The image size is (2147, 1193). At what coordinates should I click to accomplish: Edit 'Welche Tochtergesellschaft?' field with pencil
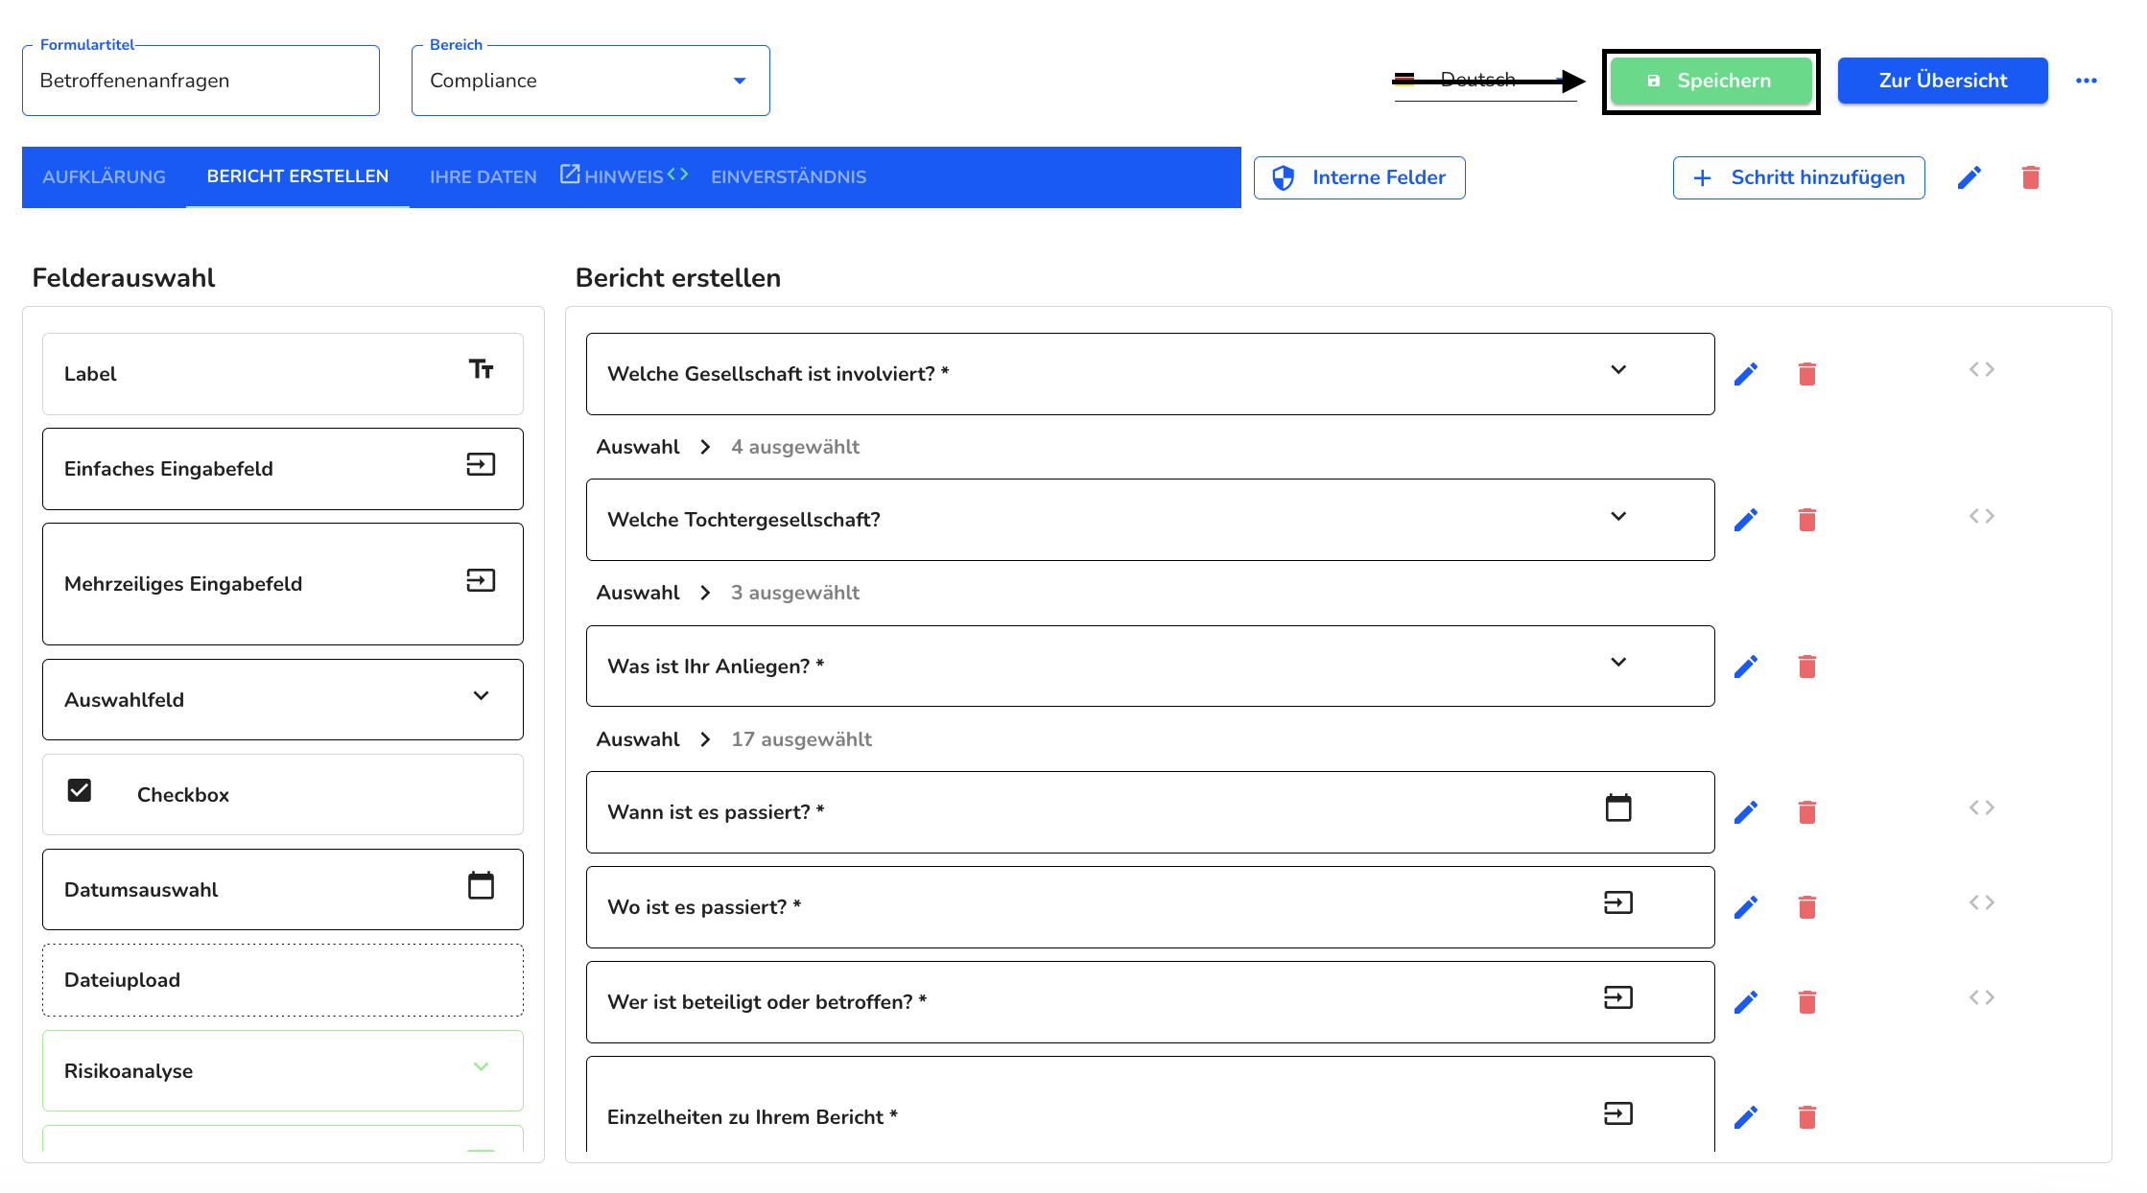[1746, 520]
